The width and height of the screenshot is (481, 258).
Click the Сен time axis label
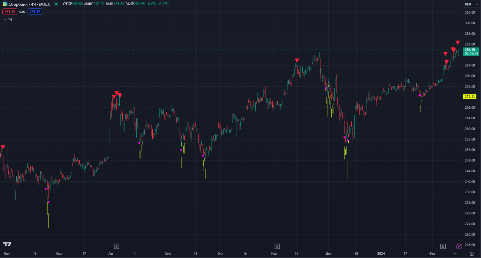168,253
